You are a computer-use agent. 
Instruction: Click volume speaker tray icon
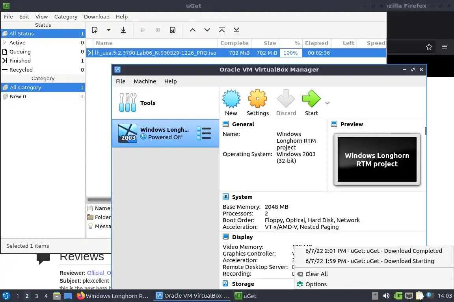pyautogui.click(x=386, y=296)
